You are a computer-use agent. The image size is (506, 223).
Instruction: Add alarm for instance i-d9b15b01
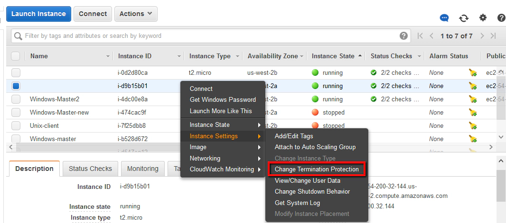(x=473, y=86)
